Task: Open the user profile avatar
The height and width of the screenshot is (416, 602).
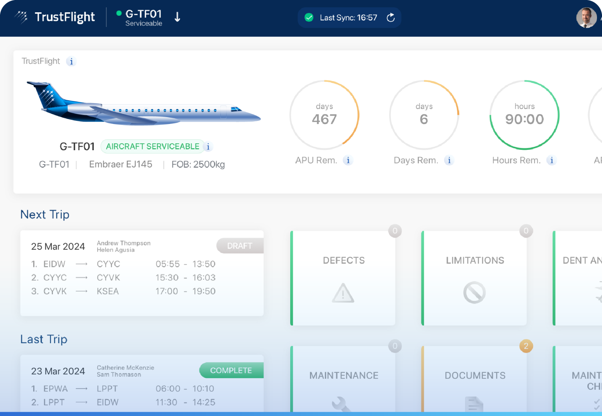Action: [586, 18]
